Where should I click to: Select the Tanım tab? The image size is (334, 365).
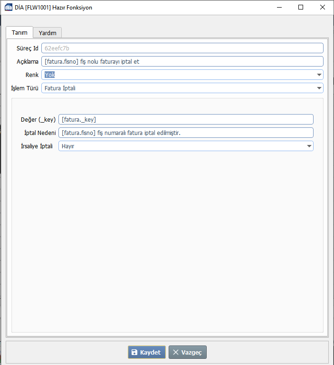(x=19, y=32)
